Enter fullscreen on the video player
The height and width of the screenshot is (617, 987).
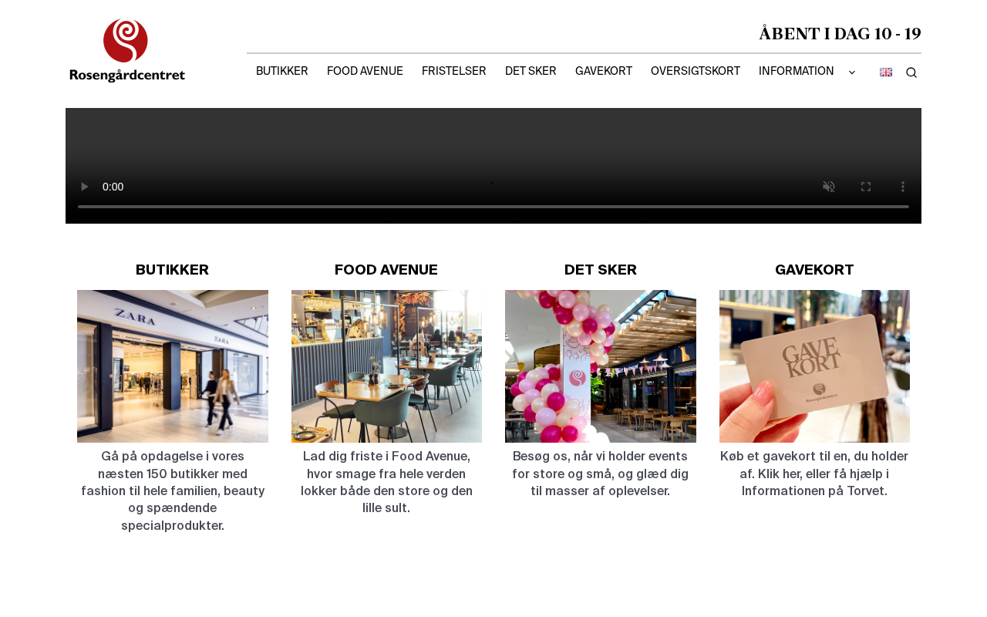tap(866, 187)
